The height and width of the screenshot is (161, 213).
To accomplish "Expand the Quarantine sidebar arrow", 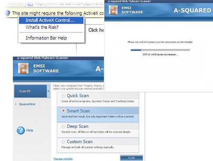I will point(16,104).
